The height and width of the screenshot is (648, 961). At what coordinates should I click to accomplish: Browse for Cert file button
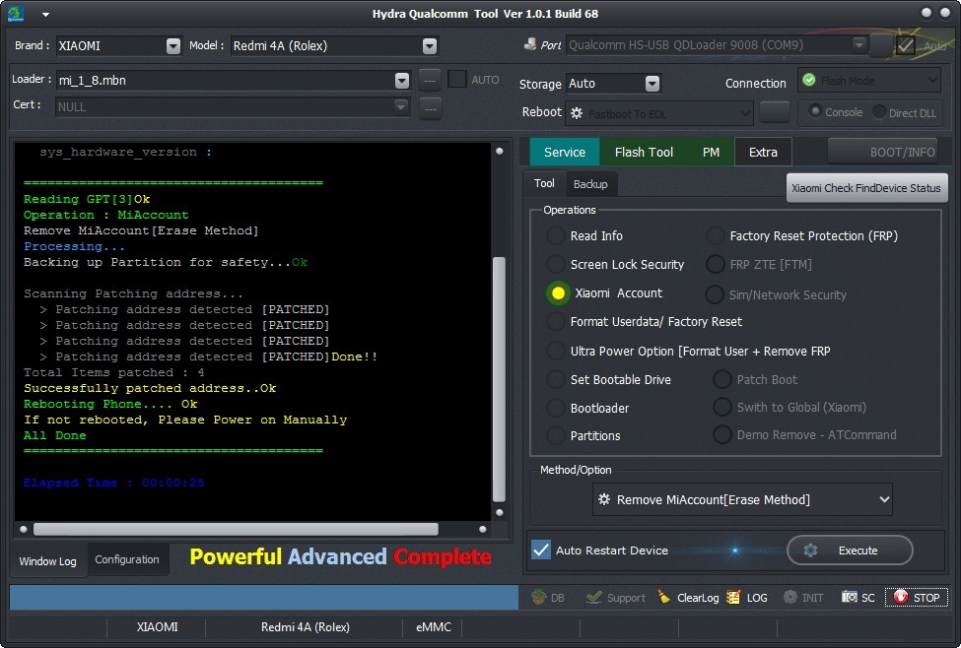(431, 108)
